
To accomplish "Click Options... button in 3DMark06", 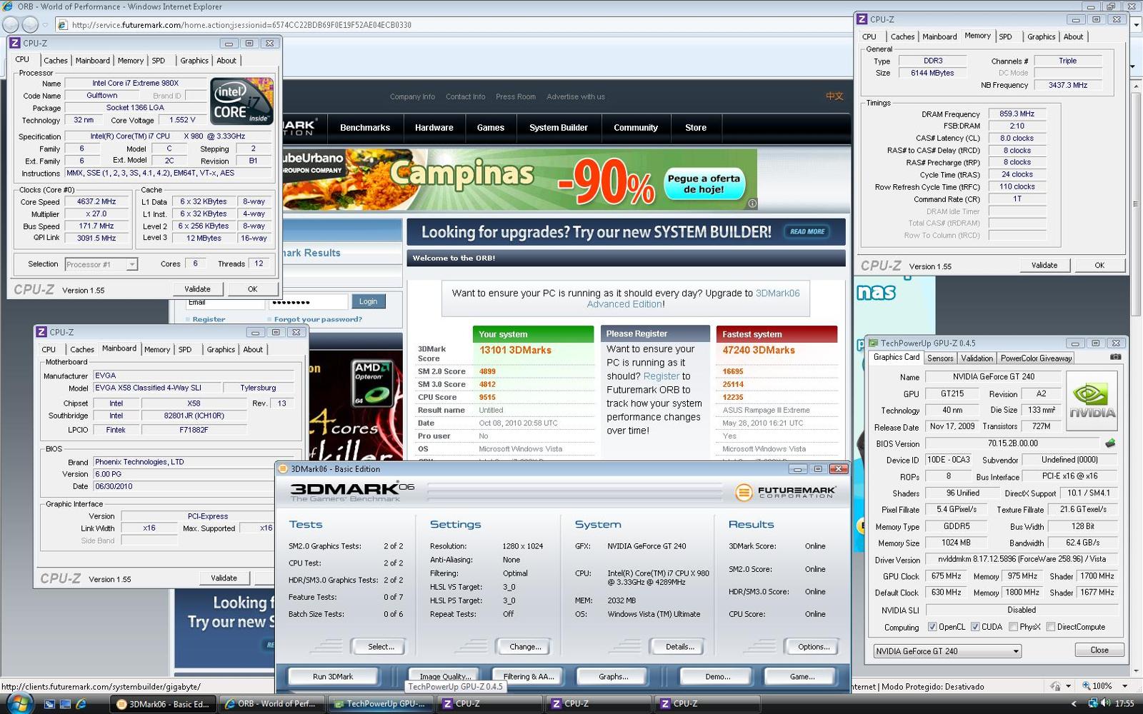I will click(814, 647).
